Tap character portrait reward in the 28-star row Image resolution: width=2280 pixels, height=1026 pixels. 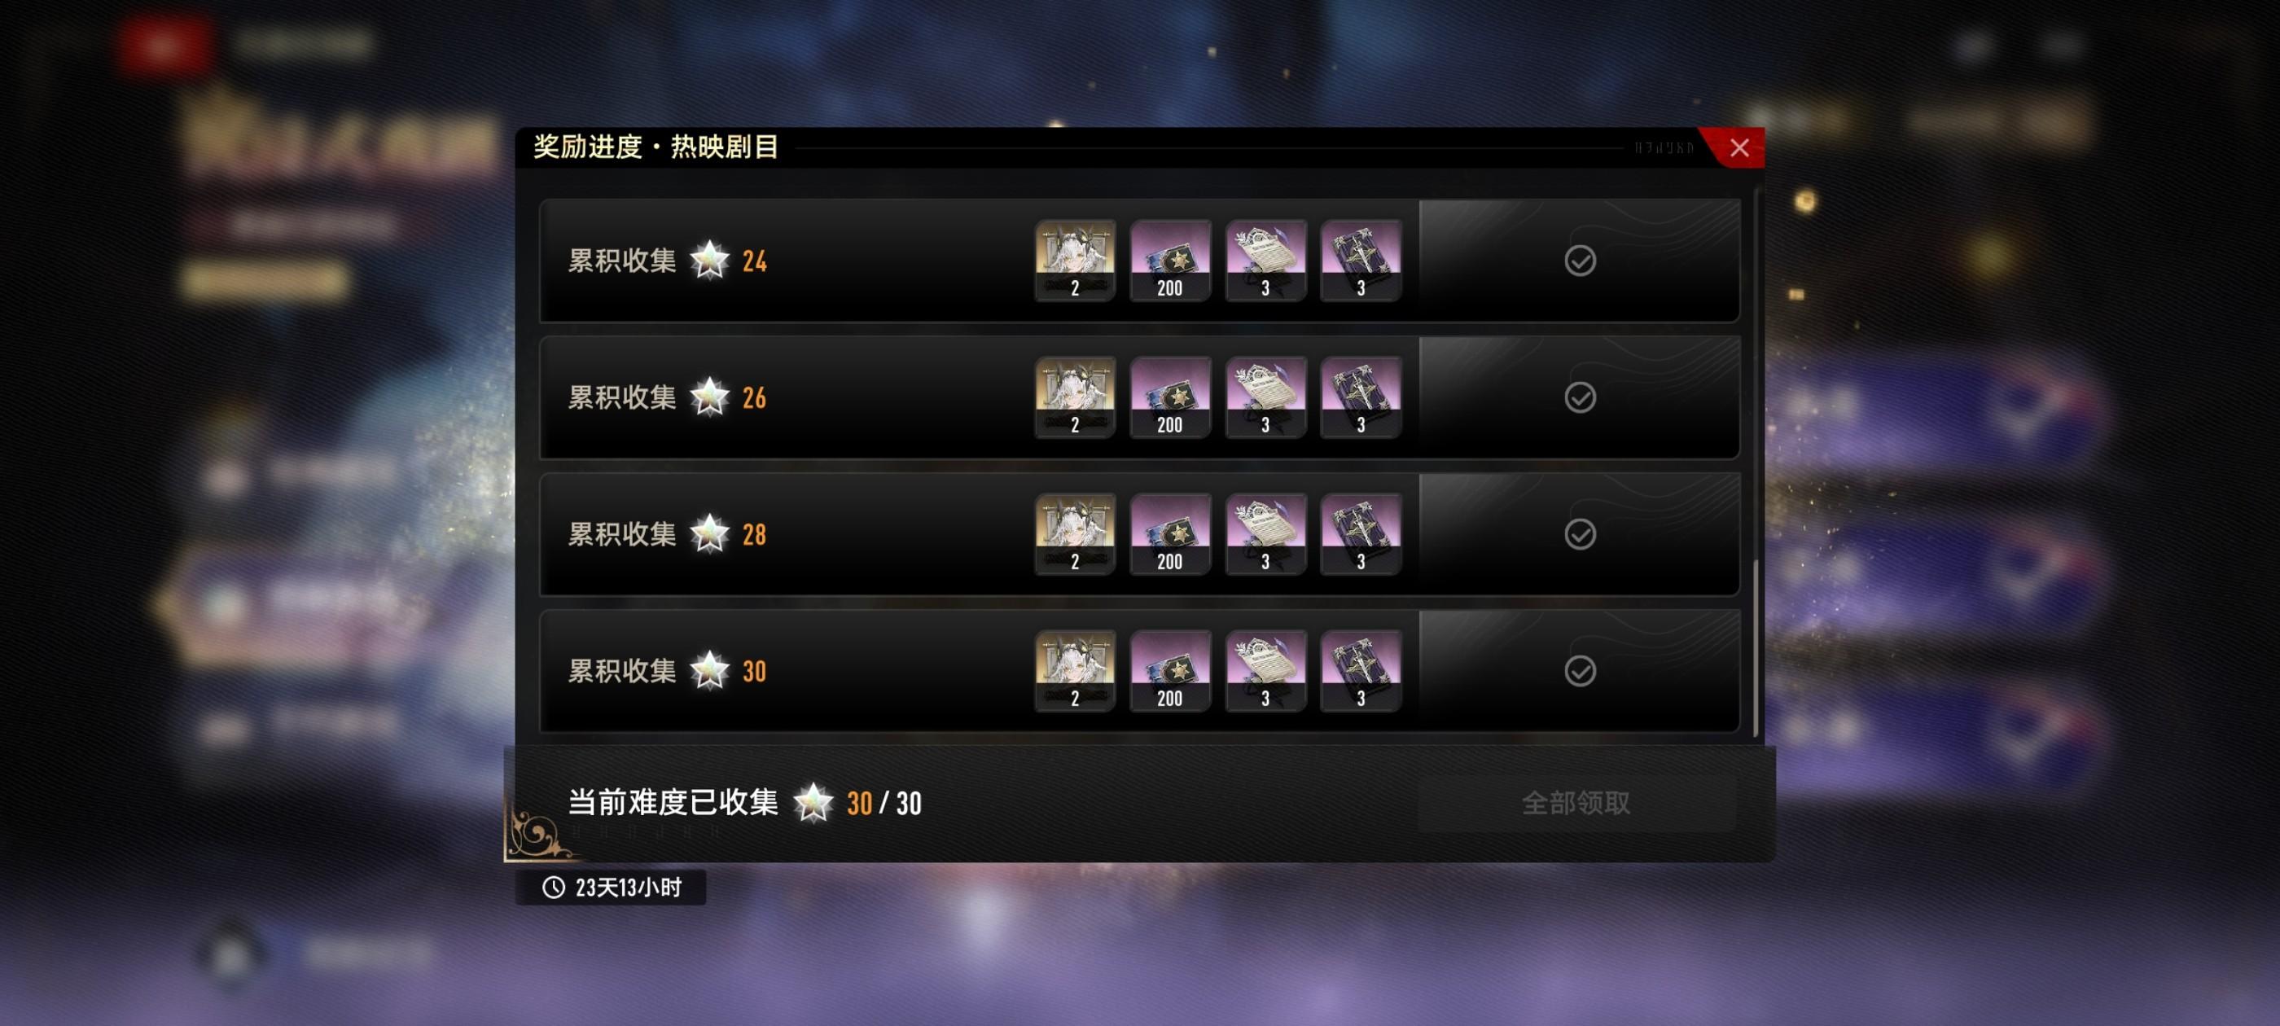pos(1075,535)
